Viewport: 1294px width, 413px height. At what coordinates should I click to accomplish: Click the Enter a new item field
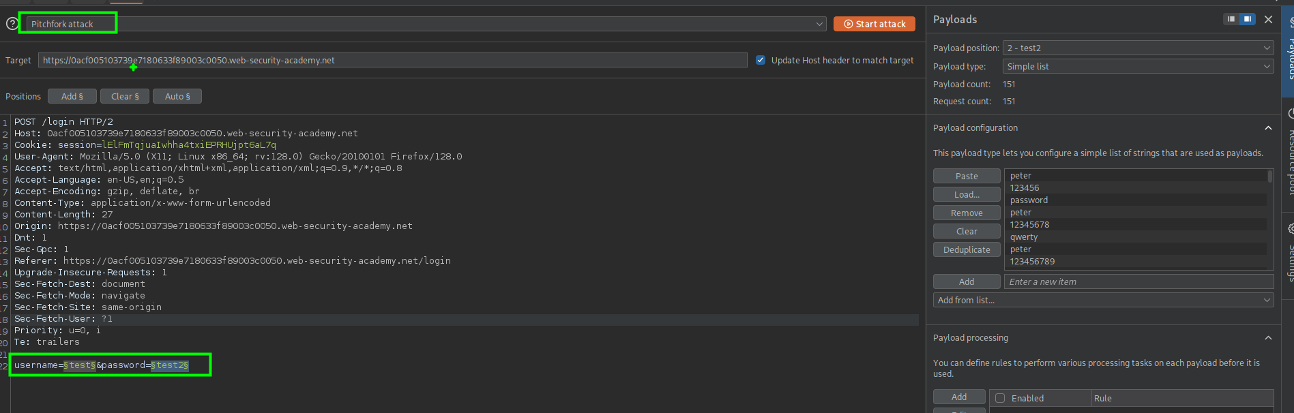coord(1136,281)
